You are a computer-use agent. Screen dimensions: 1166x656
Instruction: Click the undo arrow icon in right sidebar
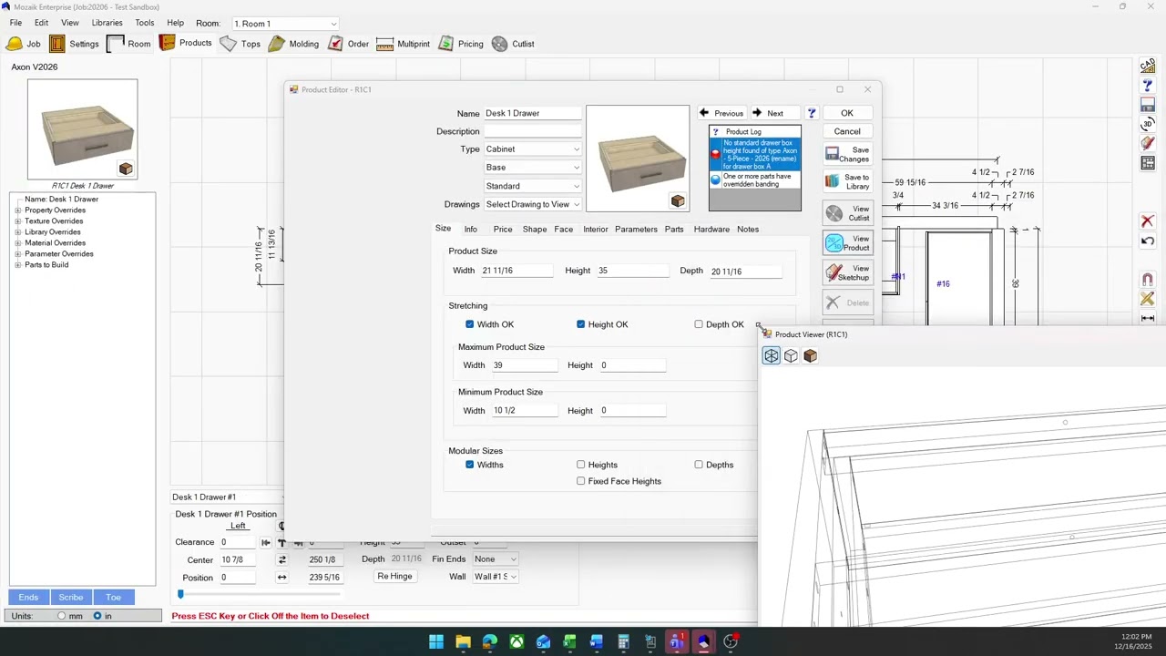pos(1148,241)
